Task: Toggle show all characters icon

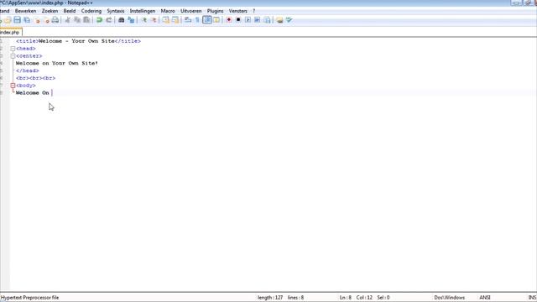Action: [197, 20]
